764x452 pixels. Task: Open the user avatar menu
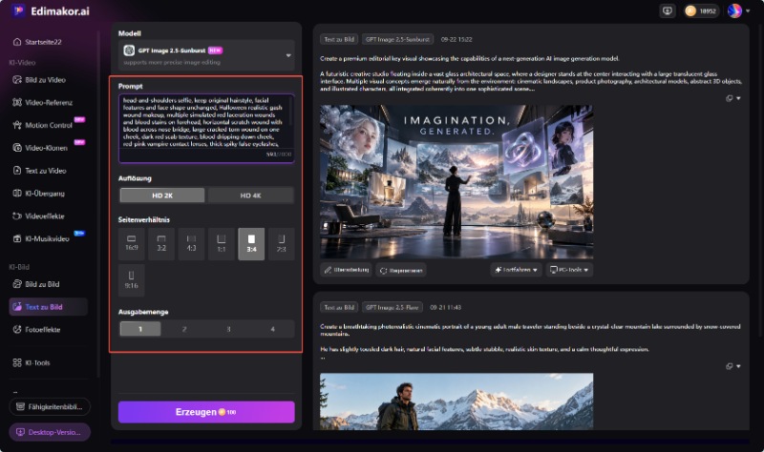coord(734,10)
